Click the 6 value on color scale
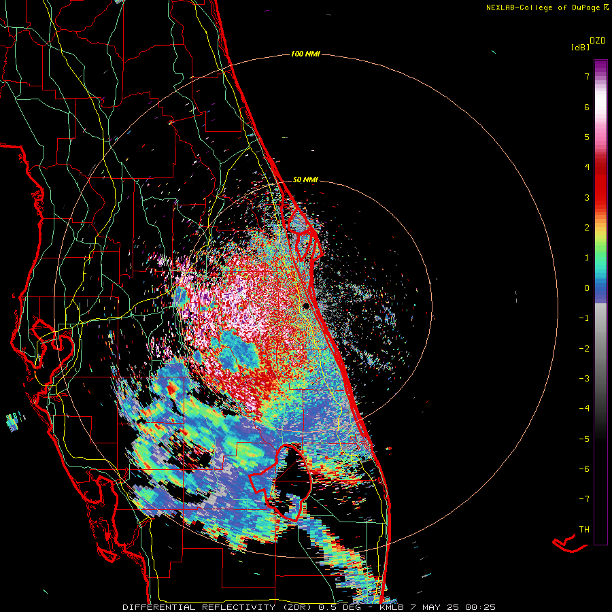The width and height of the screenshot is (612, 612). 587,107
